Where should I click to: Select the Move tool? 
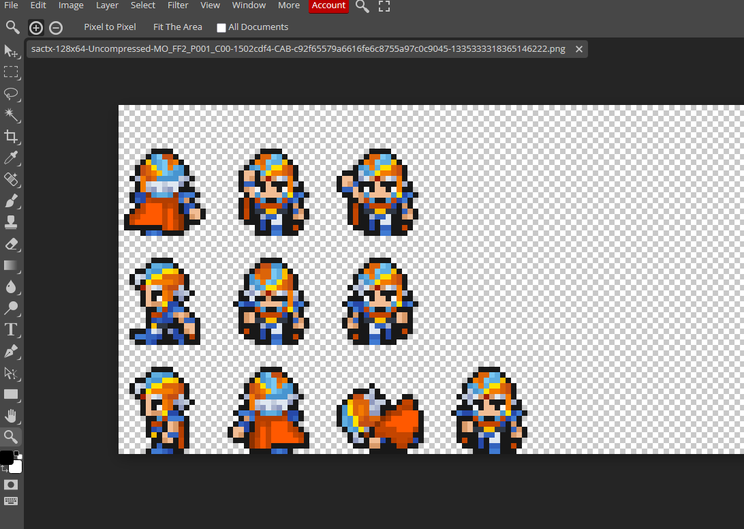(x=11, y=51)
